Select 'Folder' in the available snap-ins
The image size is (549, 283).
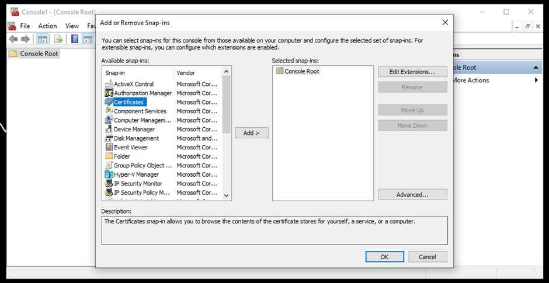[x=122, y=156]
